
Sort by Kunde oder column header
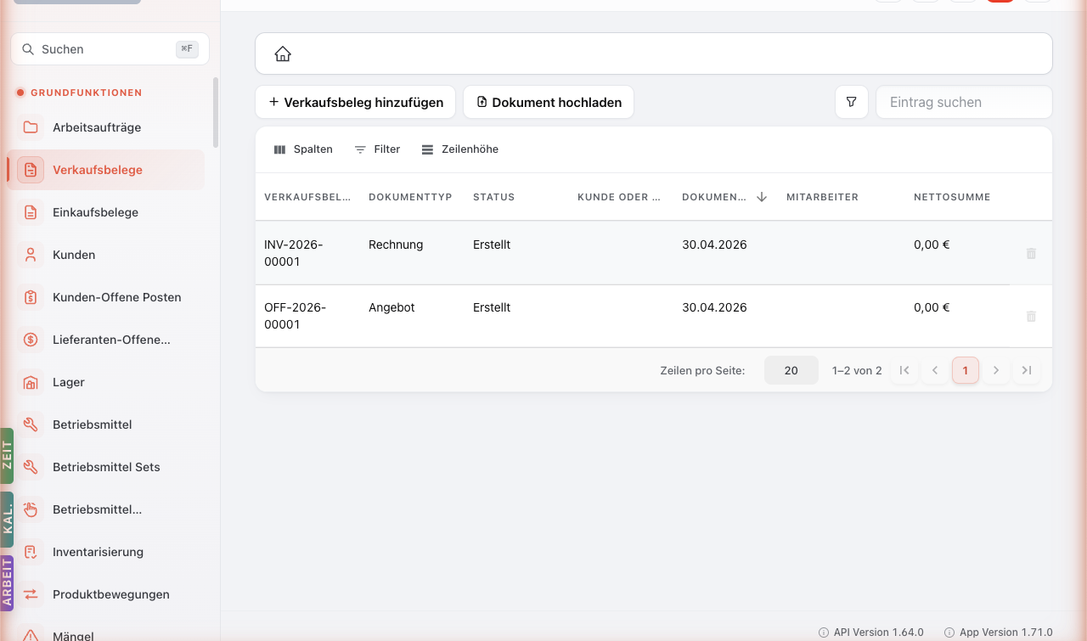pyautogui.click(x=619, y=197)
